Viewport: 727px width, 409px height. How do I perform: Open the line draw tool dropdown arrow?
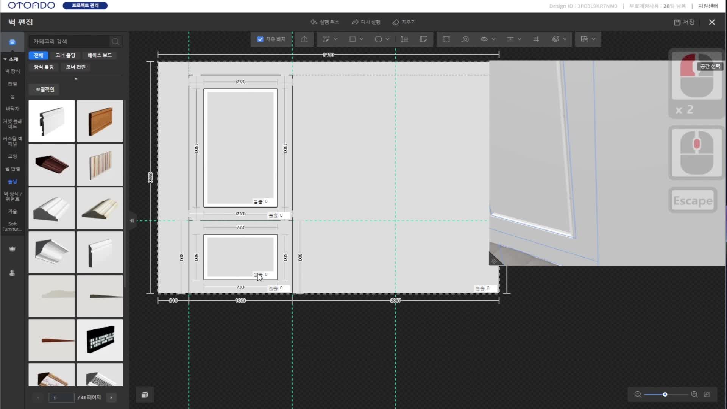[335, 39]
